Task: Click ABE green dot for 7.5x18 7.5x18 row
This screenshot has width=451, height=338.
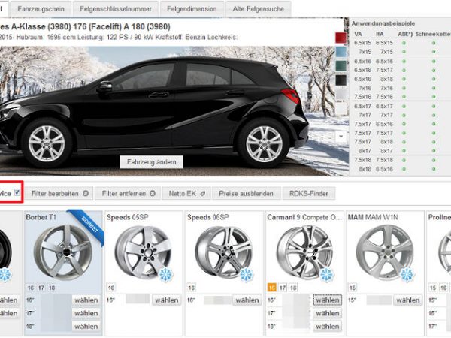Action: tap(404, 160)
